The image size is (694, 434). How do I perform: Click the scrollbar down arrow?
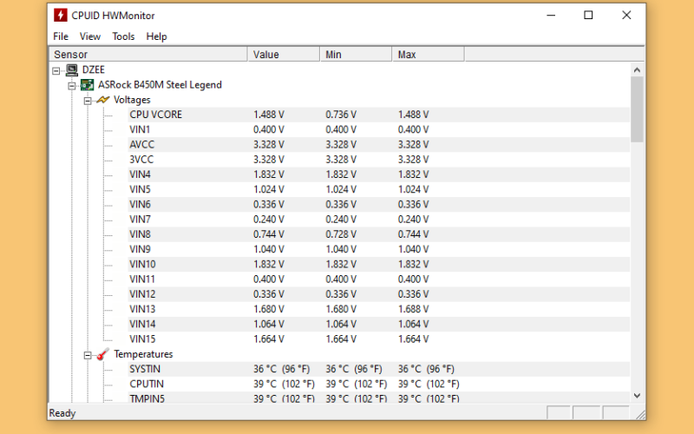[x=637, y=396]
